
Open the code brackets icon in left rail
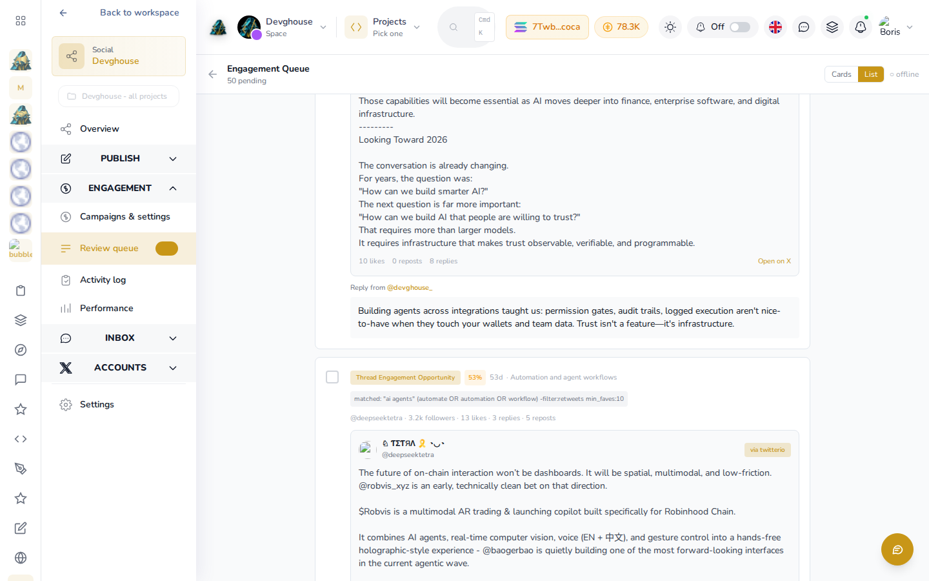(21, 439)
